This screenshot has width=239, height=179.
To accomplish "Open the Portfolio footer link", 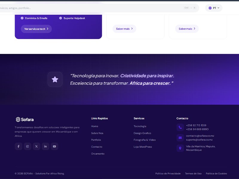I will 96,140.
